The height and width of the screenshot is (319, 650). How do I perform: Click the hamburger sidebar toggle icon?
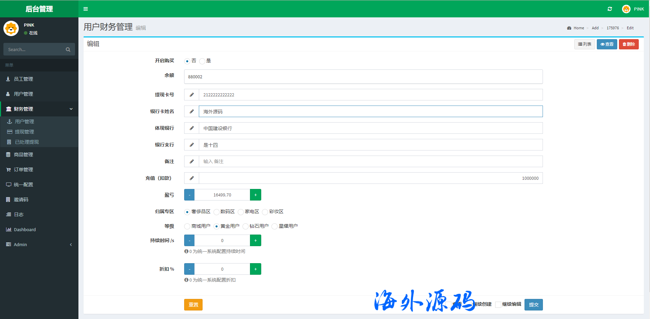[x=86, y=9]
